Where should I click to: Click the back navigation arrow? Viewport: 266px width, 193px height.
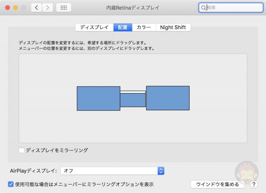tap(36, 7)
